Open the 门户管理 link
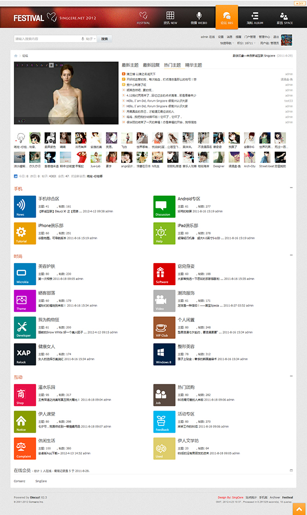Viewport: 307px width, 515px height. 250,37
